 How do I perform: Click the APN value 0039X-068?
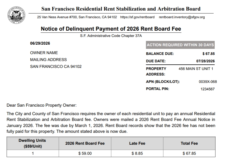click(208, 82)
